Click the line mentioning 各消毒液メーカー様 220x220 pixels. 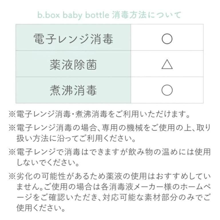click(113, 188)
